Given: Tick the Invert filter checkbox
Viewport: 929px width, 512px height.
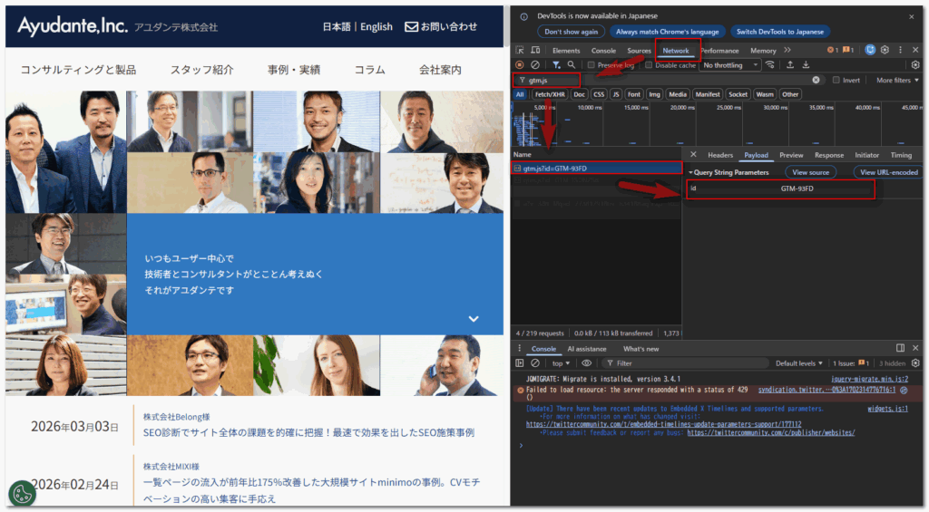Looking at the screenshot, I should click(x=836, y=80).
